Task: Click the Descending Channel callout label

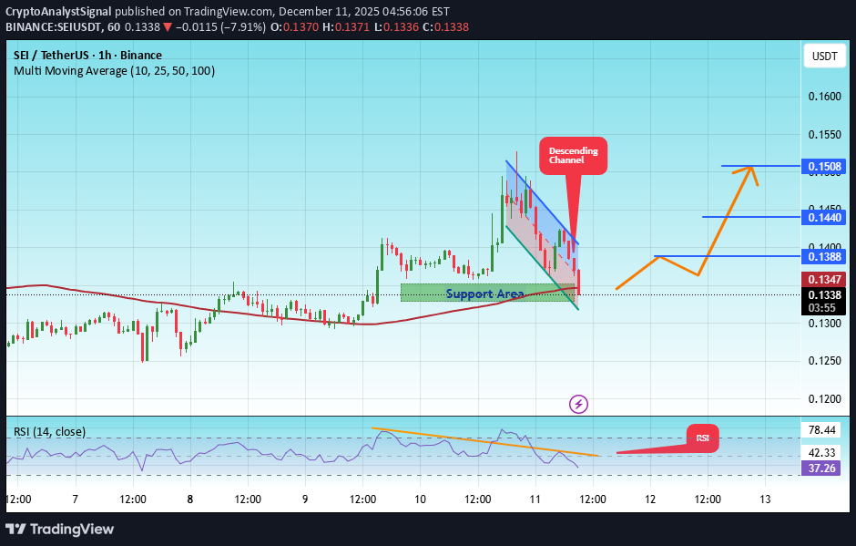Action: point(572,156)
